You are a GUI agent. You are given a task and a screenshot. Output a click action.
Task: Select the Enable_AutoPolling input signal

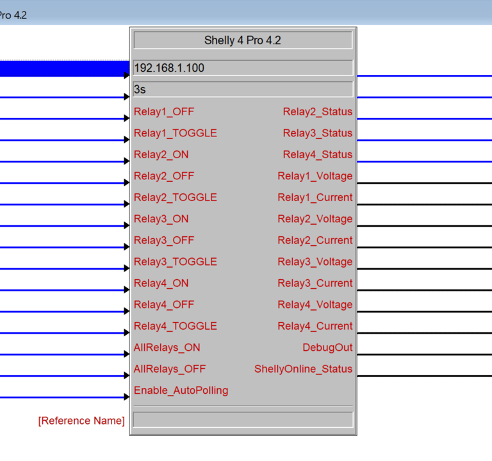[181, 391]
